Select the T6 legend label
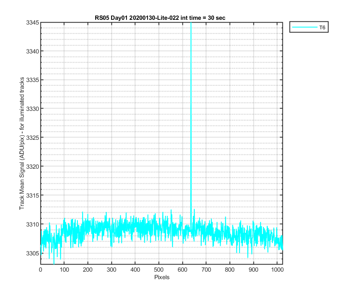 click(322, 27)
